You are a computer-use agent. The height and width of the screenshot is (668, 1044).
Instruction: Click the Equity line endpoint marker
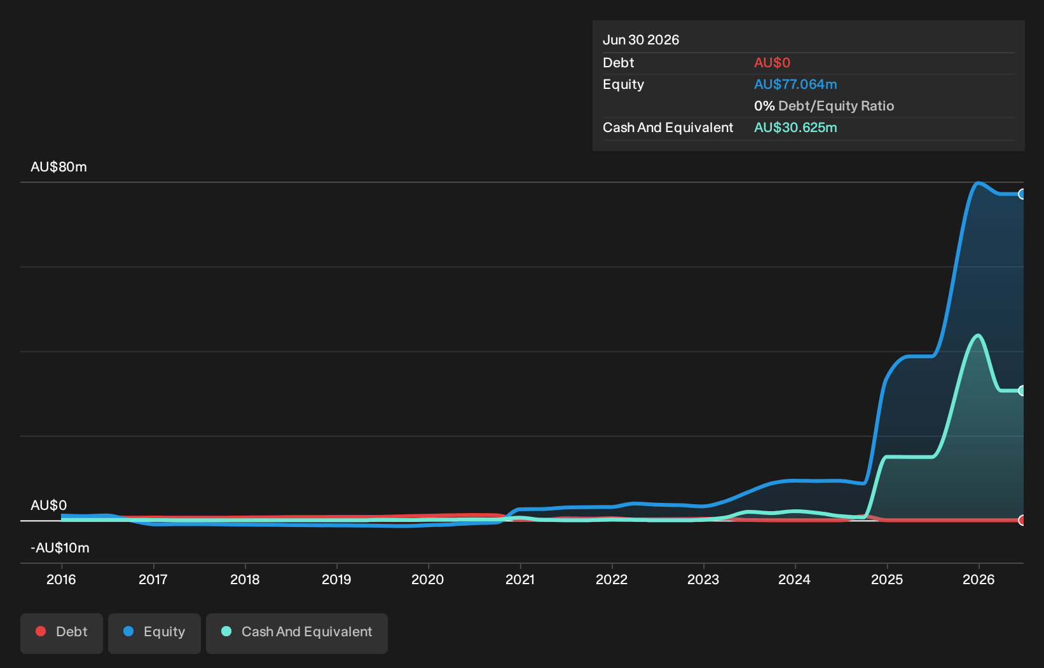point(1022,194)
